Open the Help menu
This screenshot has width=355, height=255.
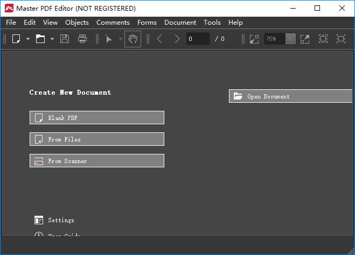235,23
